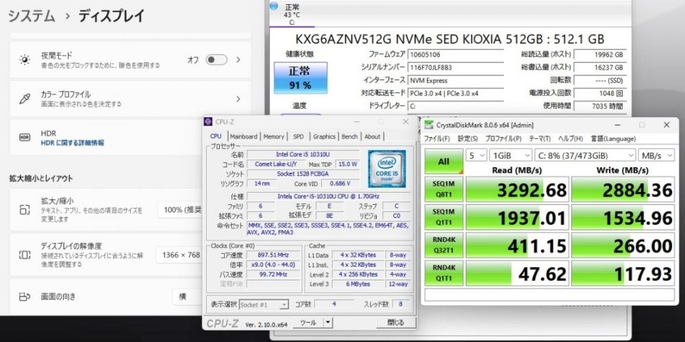The width and height of the screenshot is (685, 342).
Task: Switch to the Graphics tab in CPU-Z
Action: pos(324,136)
